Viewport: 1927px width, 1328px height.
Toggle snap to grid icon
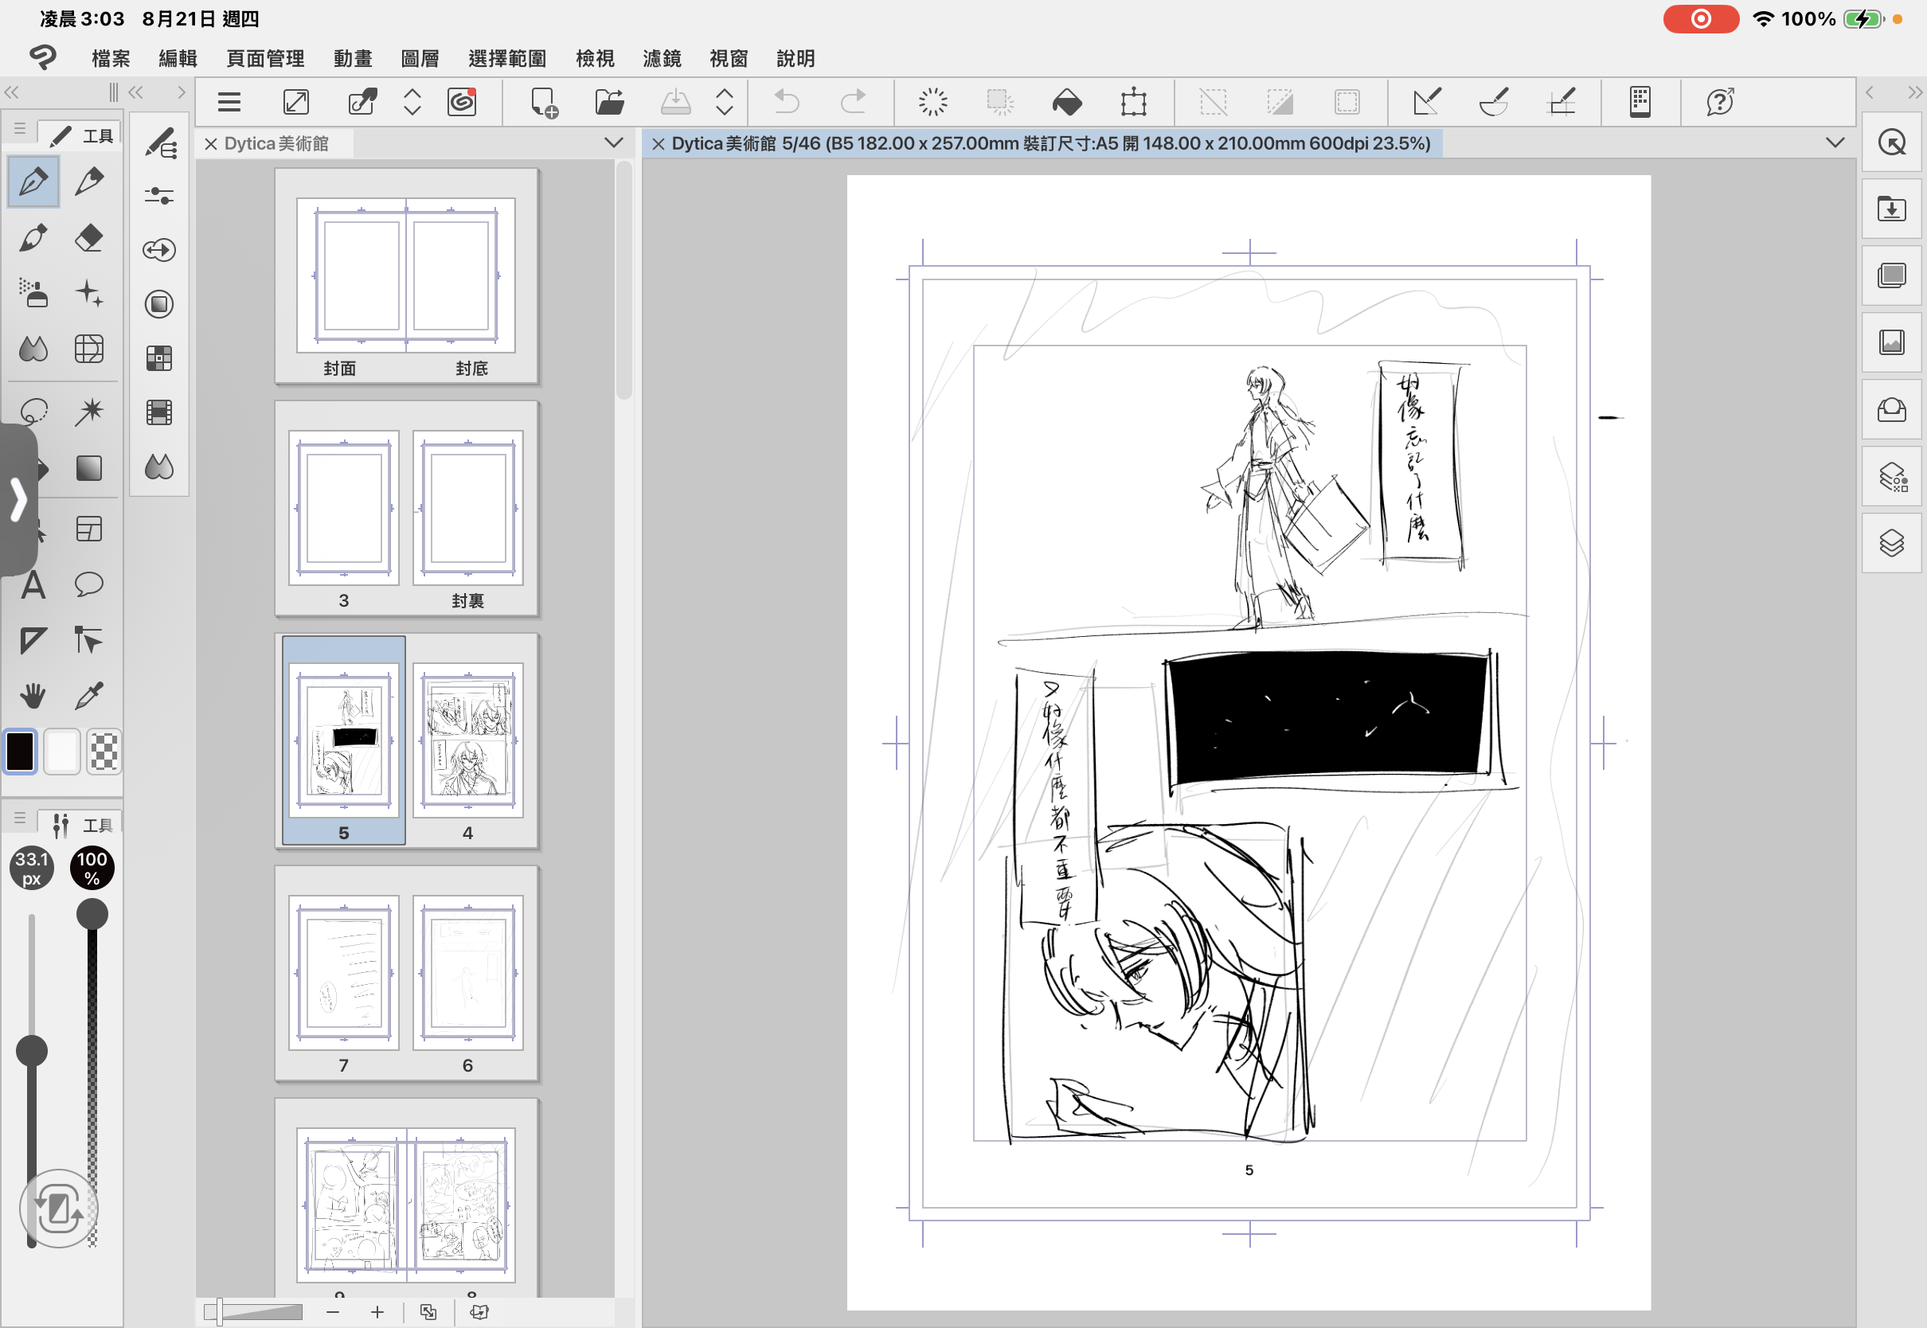1561,103
